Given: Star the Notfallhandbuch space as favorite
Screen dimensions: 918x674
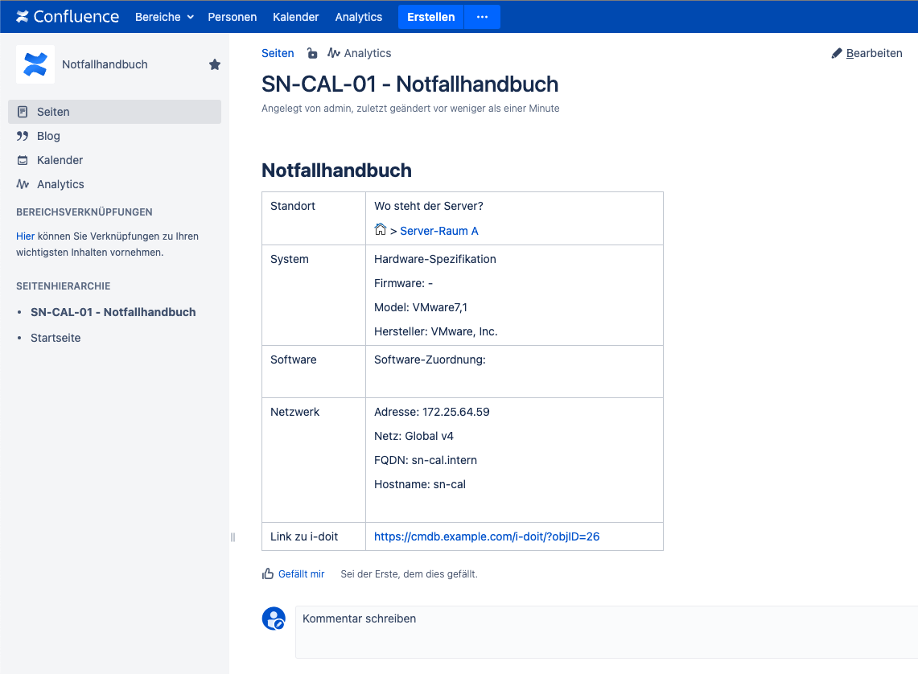Looking at the screenshot, I should [215, 64].
